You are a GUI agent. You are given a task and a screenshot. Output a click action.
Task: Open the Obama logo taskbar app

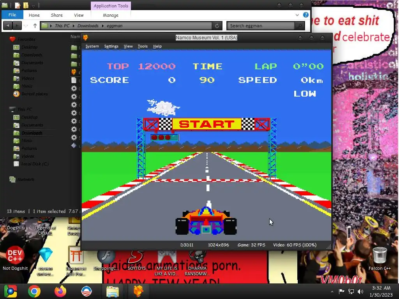pyautogui.click(x=86, y=291)
